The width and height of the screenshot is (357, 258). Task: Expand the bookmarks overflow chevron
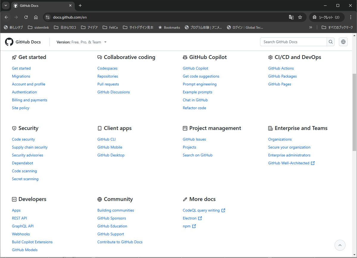311,27
